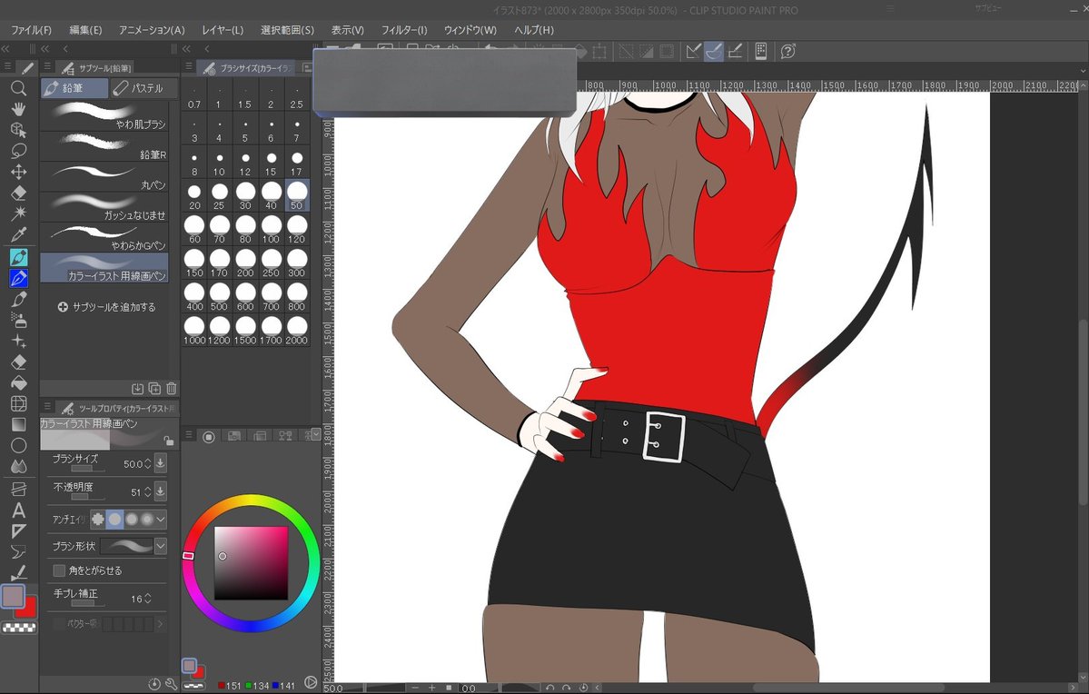Delete sub tool with trash icon
Screen dimensions: 1089x694
pos(171,389)
